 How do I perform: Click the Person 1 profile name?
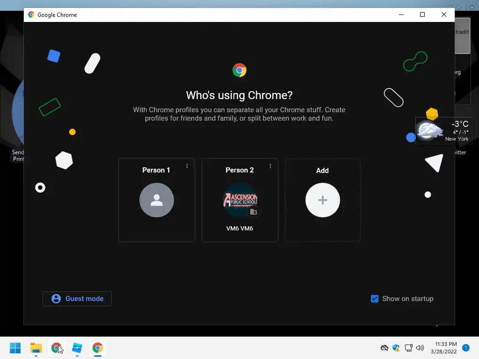(x=156, y=170)
